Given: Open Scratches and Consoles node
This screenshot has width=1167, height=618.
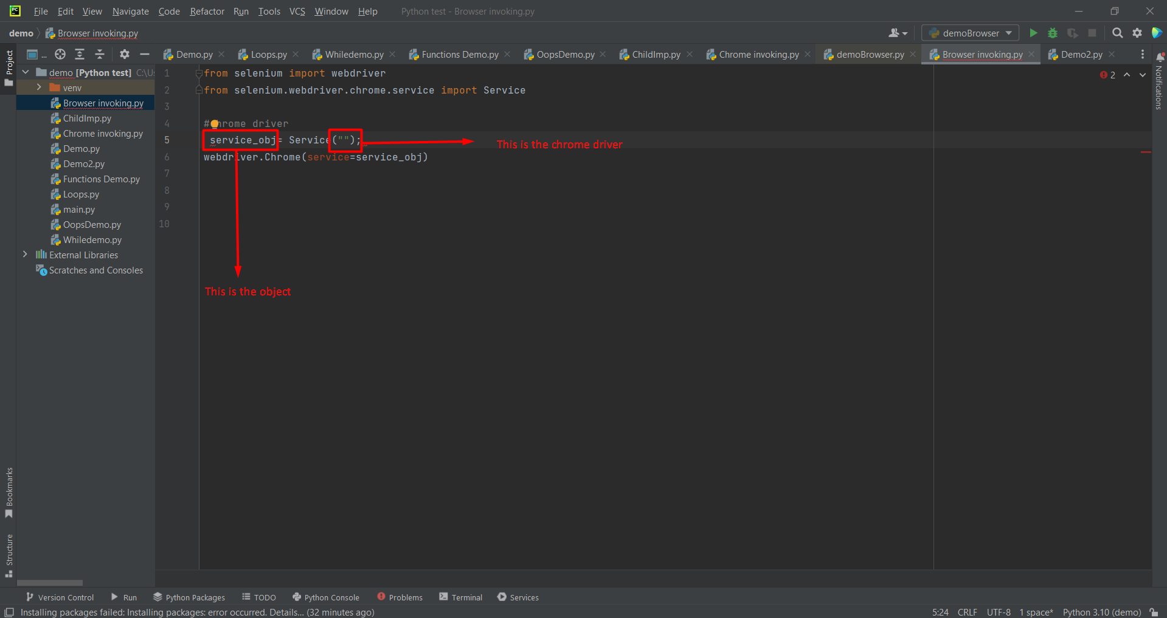Looking at the screenshot, I should pyautogui.click(x=89, y=270).
